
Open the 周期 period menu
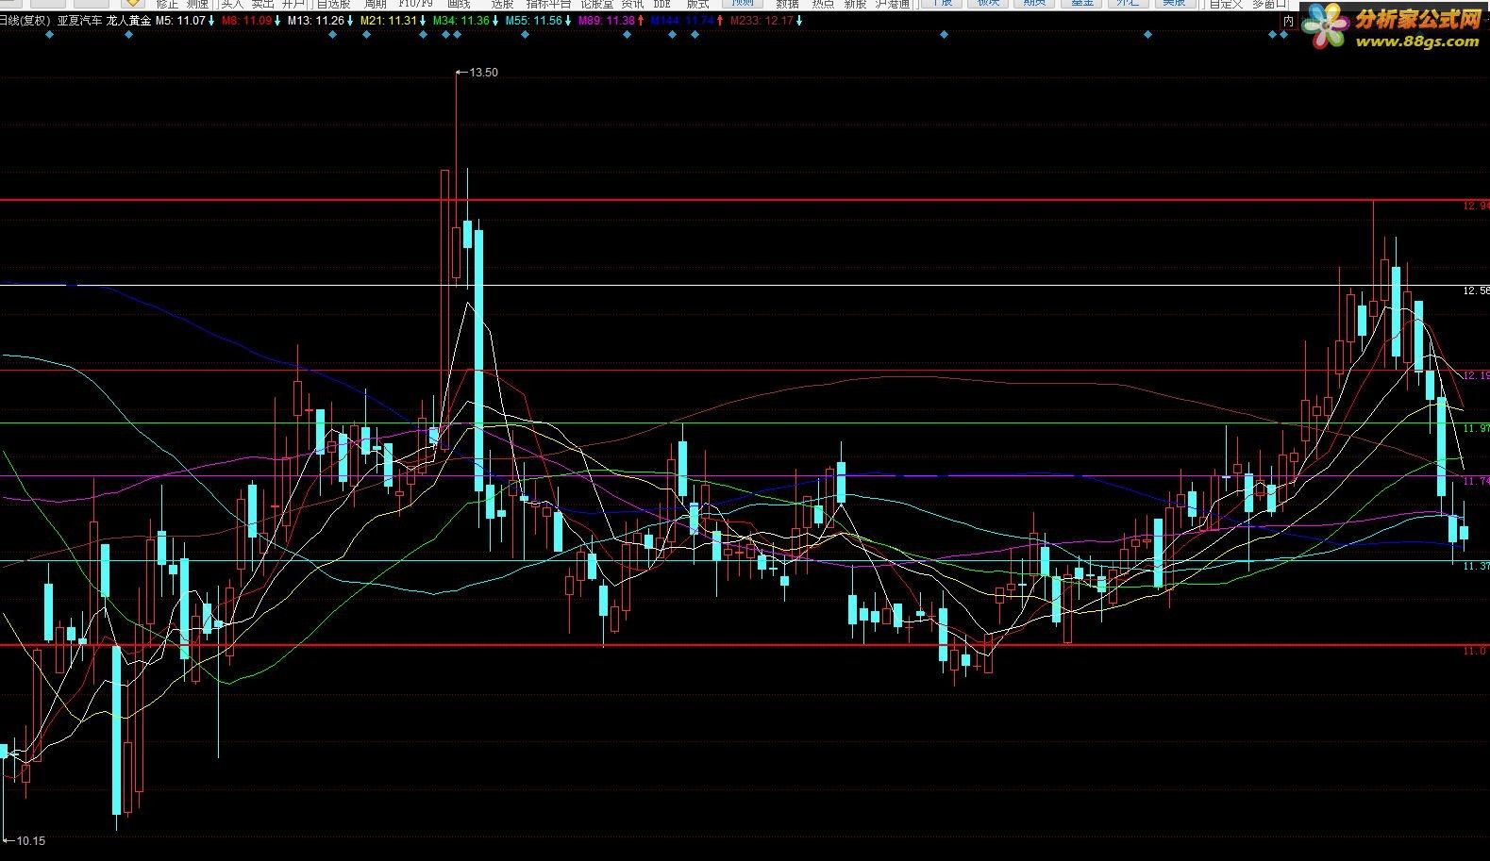click(375, 5)
